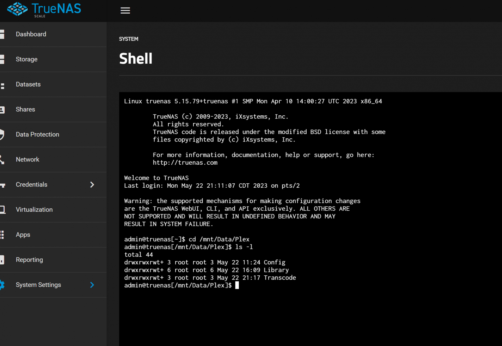This screenshot has height=346, width=502.
Task: Open the Virtualization page
Action: pos(53,210)
